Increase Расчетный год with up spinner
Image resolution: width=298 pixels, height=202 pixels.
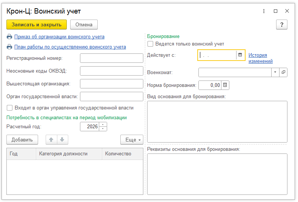pos(103,125)
